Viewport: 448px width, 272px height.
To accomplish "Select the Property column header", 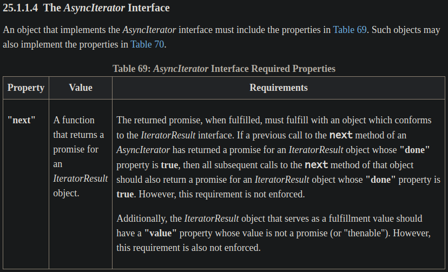I will pyautogui.click(x=26, y=88).
